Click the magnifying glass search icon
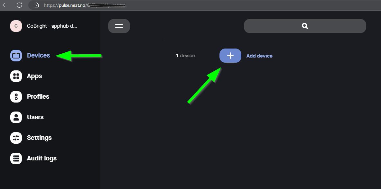Image resolution: width=381 pixels, height=189 pixels. coord(305,26)
